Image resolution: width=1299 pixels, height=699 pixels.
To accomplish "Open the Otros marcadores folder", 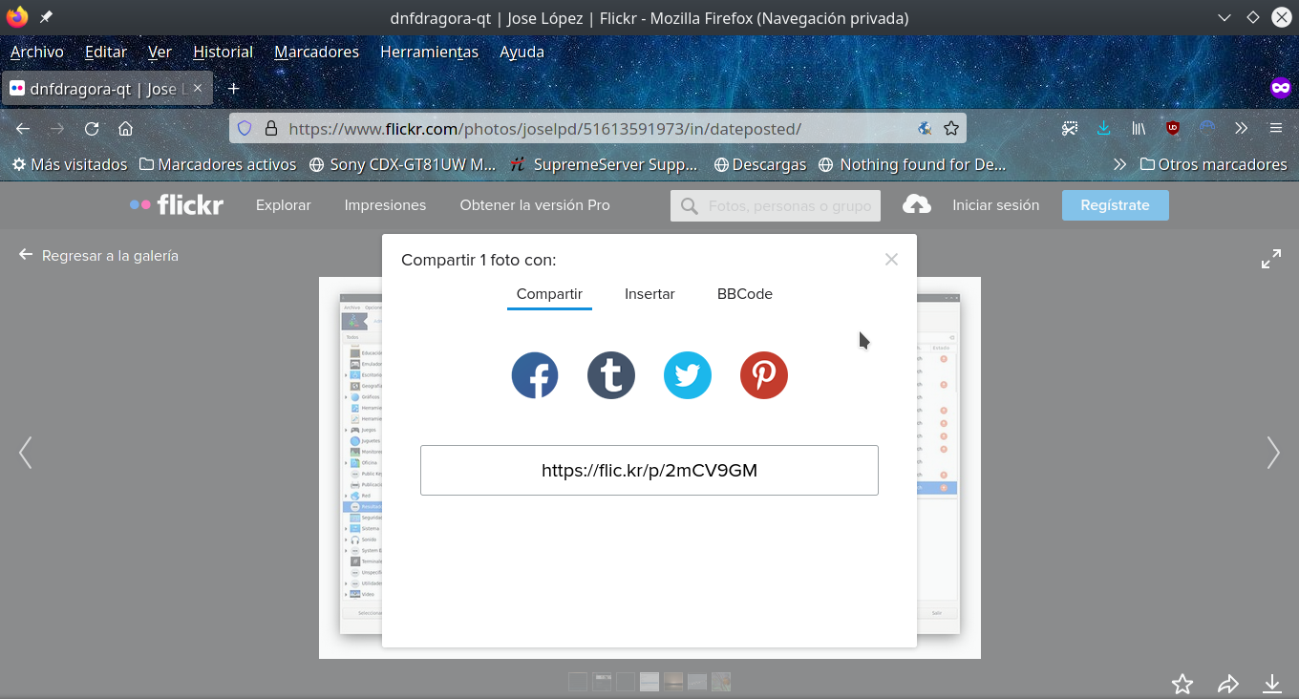I will 1213,164.
